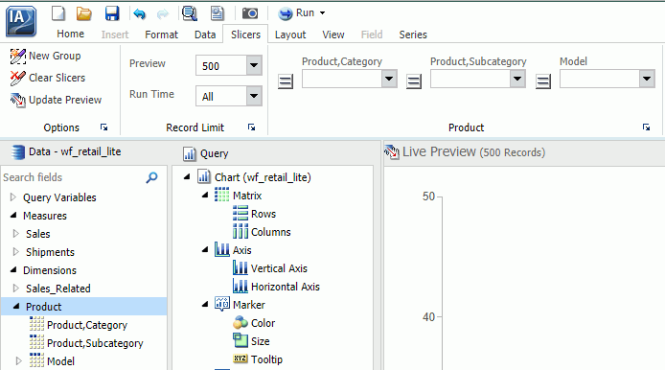Click the camera snapshot icon
Viewport: 665px width, 370px height.
(250, 13)
